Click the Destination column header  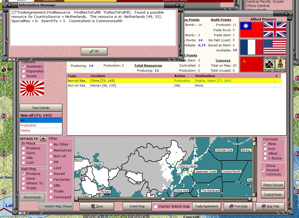[x=235, y=76]
